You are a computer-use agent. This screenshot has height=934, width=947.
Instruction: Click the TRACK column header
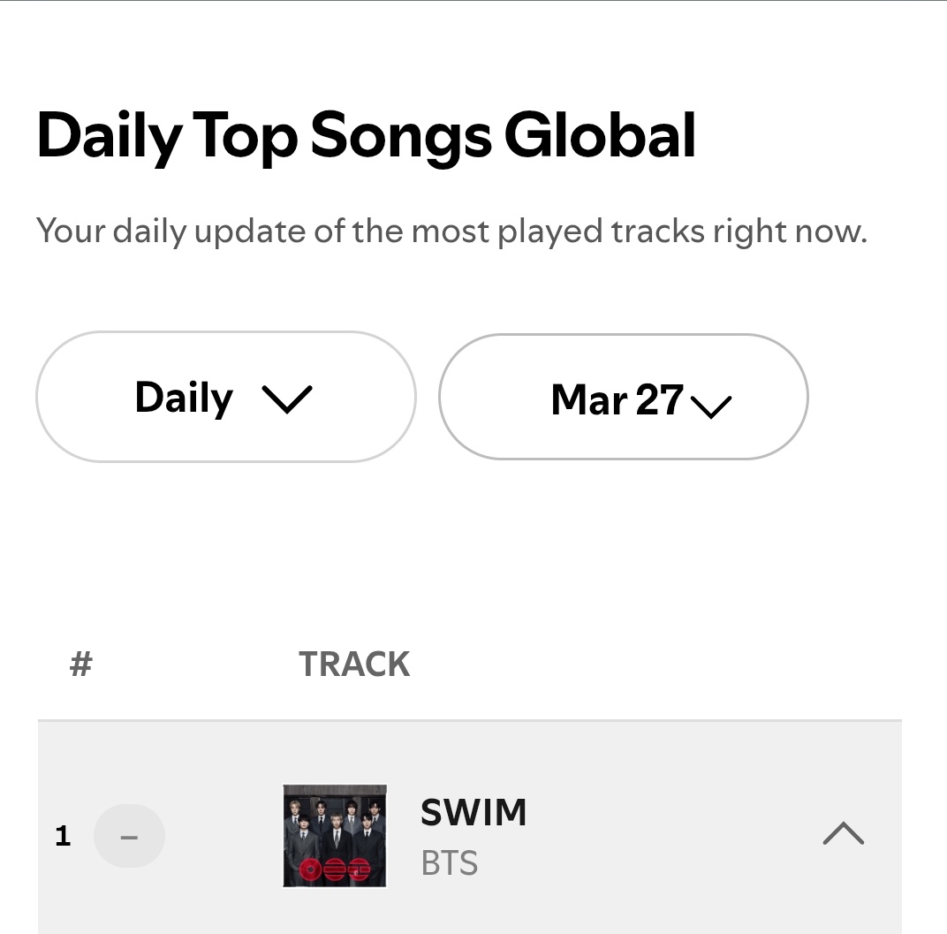pyautogui.click(x=354, y=664)
